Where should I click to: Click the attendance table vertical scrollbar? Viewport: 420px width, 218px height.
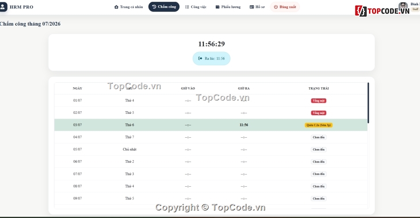click(x=368, y=103)
